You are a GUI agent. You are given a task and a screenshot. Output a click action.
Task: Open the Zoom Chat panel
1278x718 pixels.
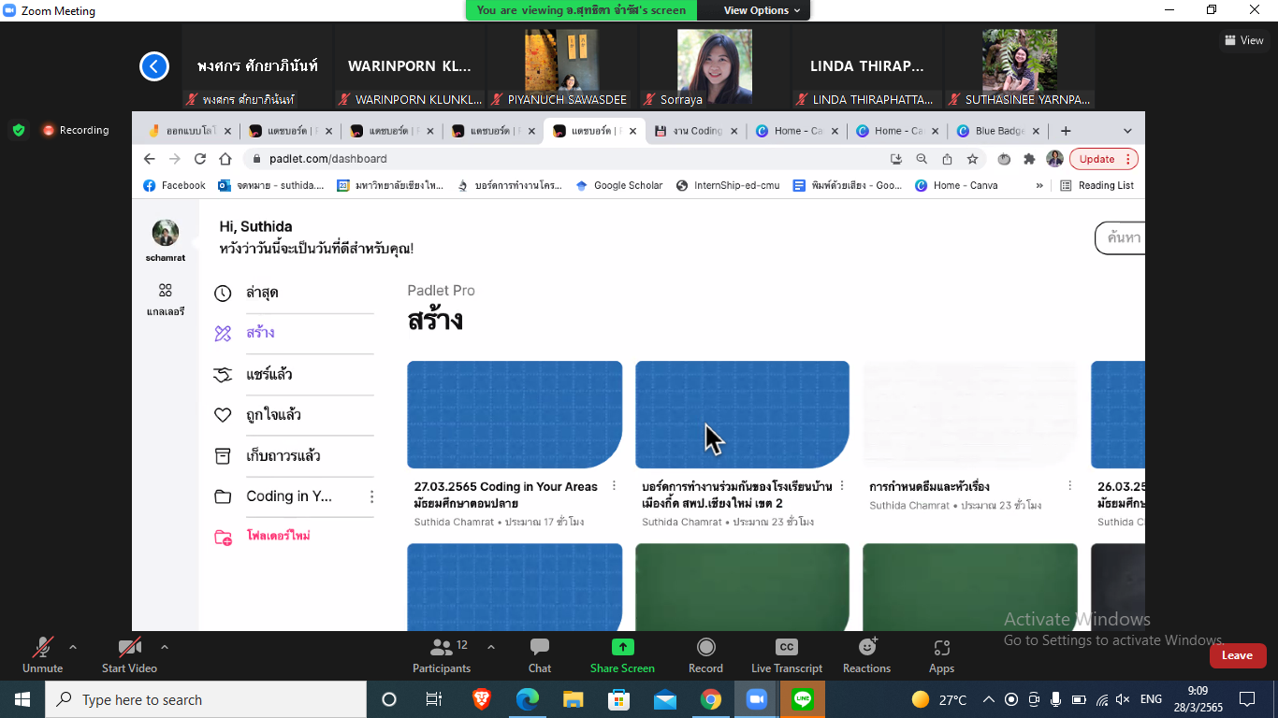pyautogui.click(x=540, y=653)
